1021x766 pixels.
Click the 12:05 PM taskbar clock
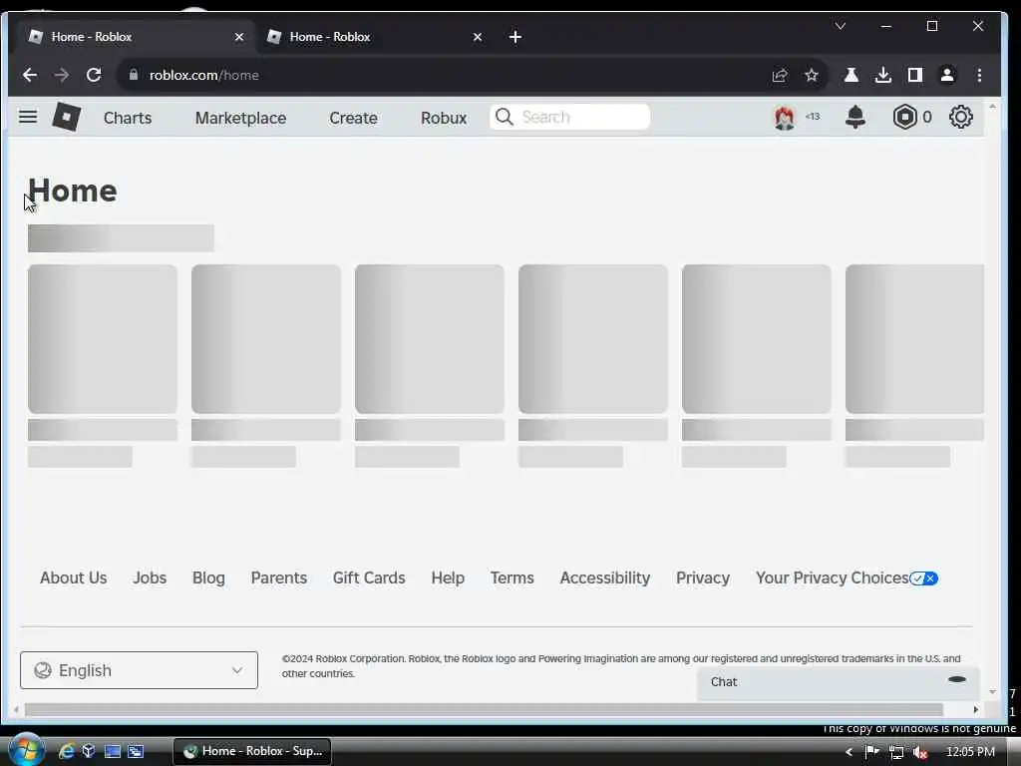[x=970, y=752]
